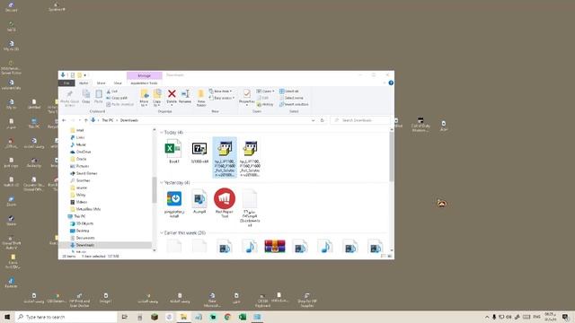The width and height of the screenshot is (575, 323).
Task: Click the navigation pane scrollbar
Action: pyautogui.click(x=154, y=189)
